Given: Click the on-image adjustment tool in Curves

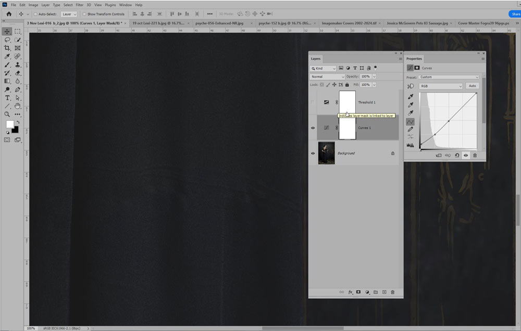Looking at the screenshot, I should pos(411,86).
